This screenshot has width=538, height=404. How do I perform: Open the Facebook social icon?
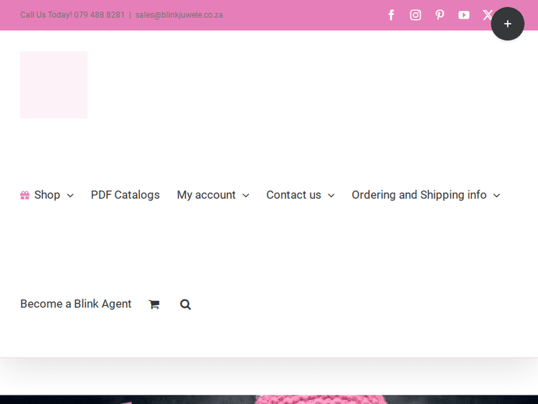point(391,15)
